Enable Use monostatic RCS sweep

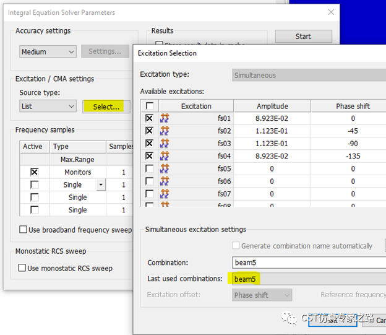pos(22,268)
